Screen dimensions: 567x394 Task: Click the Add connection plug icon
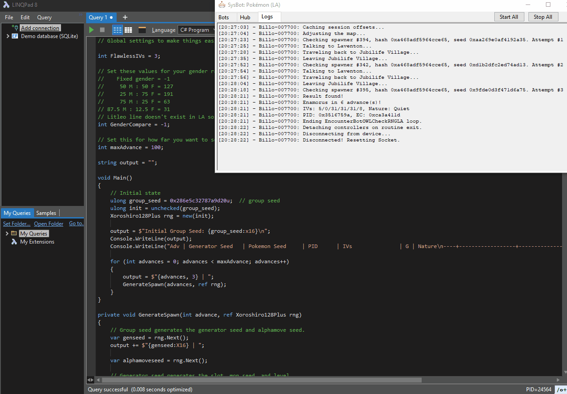coord(15,28)
